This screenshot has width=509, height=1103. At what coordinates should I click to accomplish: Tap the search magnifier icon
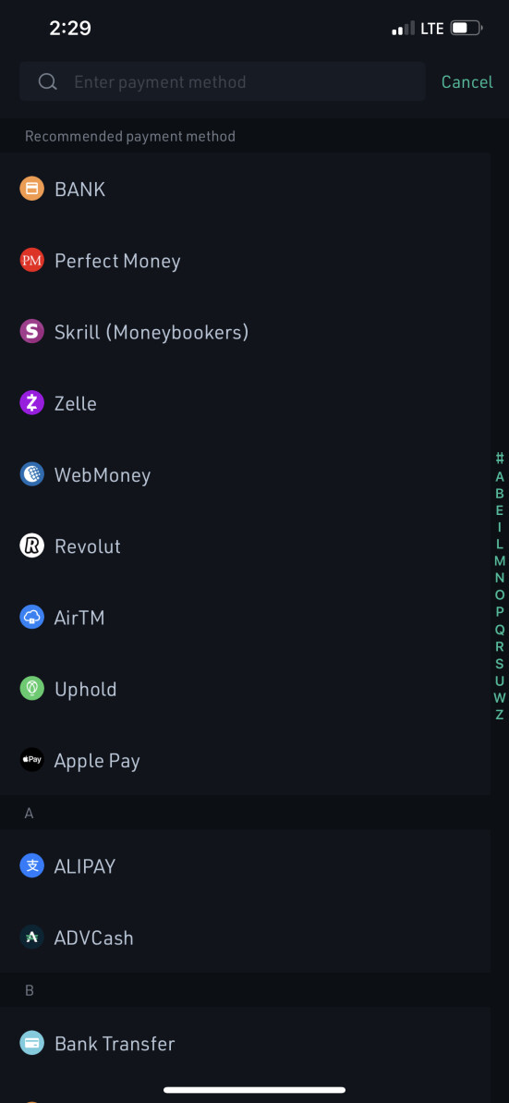pos(47,81)
